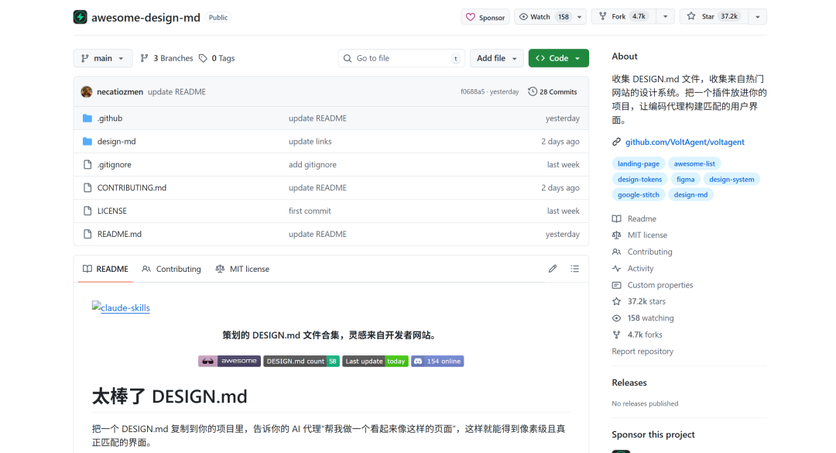Edit README with the pencil icon
Viewport: 836px width, 453px height.
(x=553, y=269)
